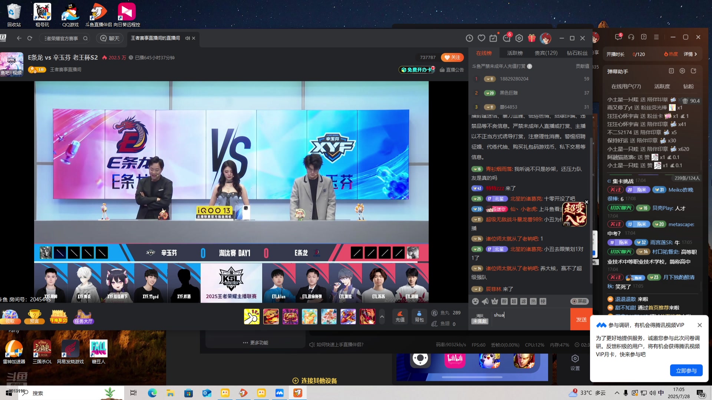Select ranked user 黑色巨雕

pyautogui.click(x=508, y=93)
